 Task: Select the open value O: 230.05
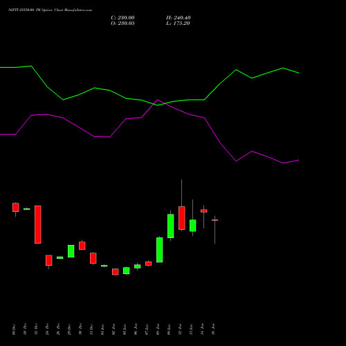122,24
